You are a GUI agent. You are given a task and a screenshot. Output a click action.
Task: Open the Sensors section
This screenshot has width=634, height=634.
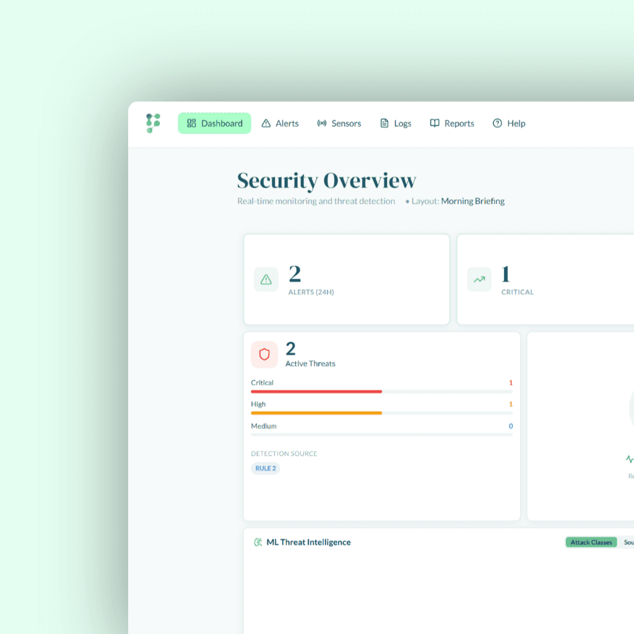[x=339, y=123]
